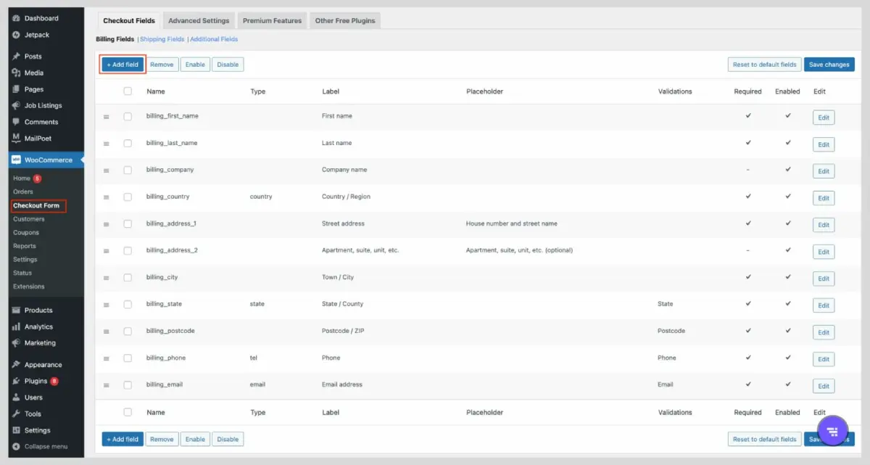The height and width of the screenshot is (465, 870).
Task: Select the billing_address_2 checkbox
Action: click(128, 250)
